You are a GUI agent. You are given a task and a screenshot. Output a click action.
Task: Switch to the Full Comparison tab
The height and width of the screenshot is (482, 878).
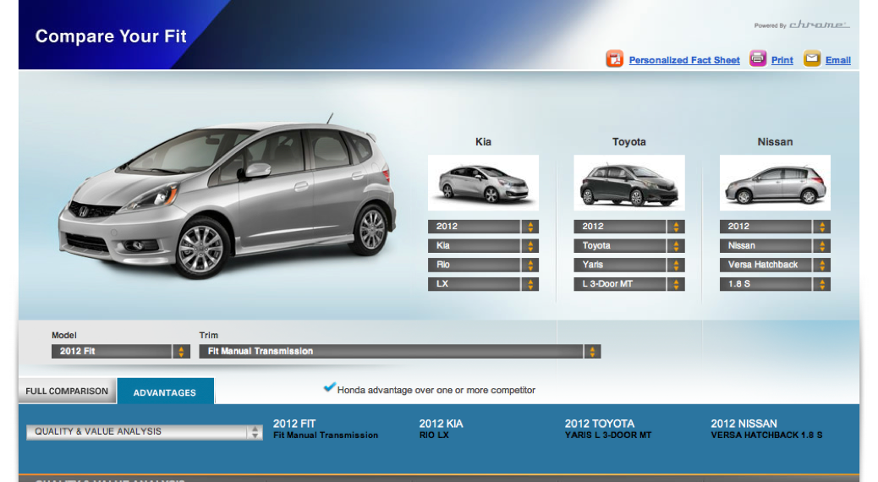[67, 392]
